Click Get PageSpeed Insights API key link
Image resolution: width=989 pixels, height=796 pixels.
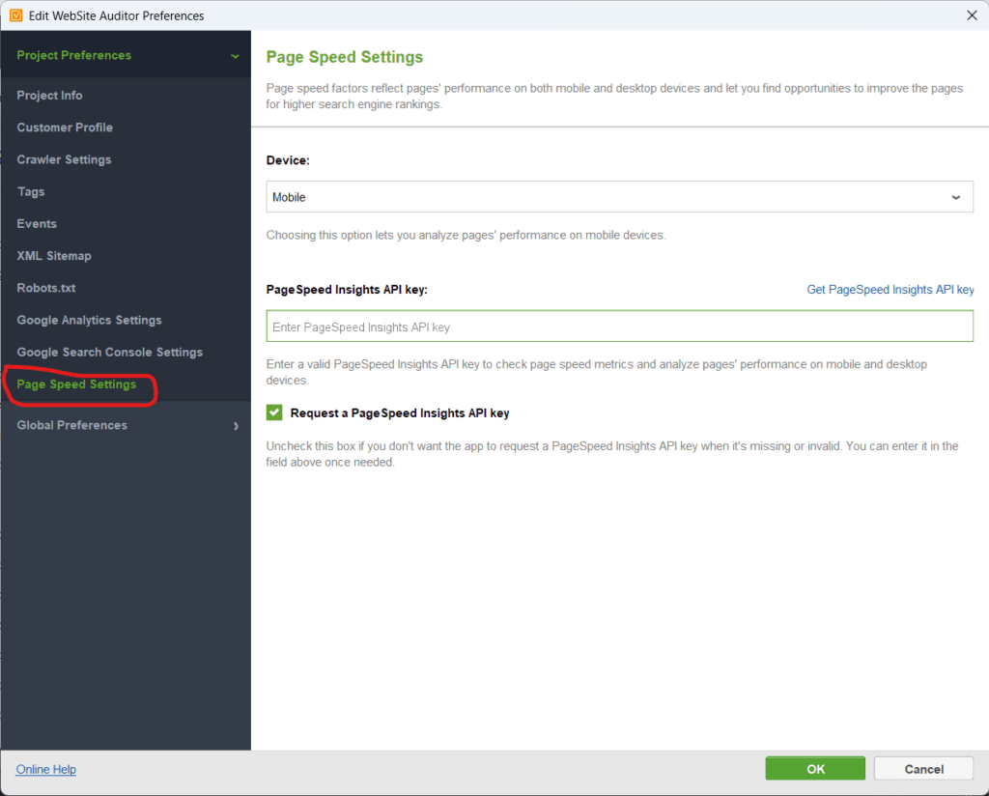pyautogui.click(x=890, y=289)
